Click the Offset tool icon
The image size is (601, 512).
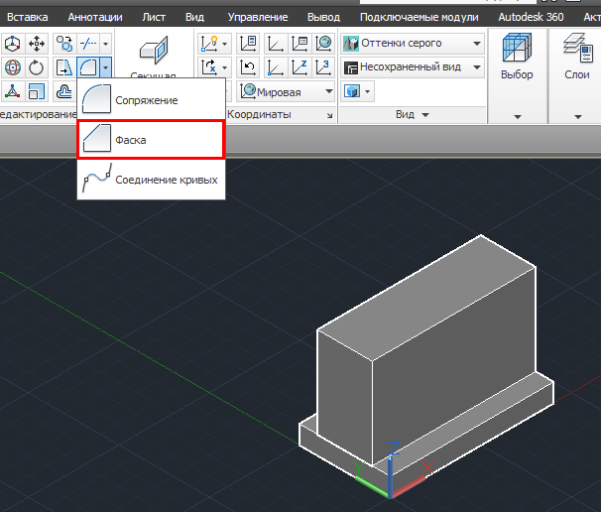(x=64, y=91)
